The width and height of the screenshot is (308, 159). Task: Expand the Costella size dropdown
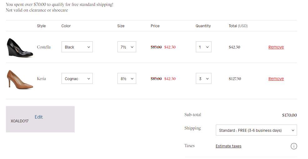tap(127, 47)
